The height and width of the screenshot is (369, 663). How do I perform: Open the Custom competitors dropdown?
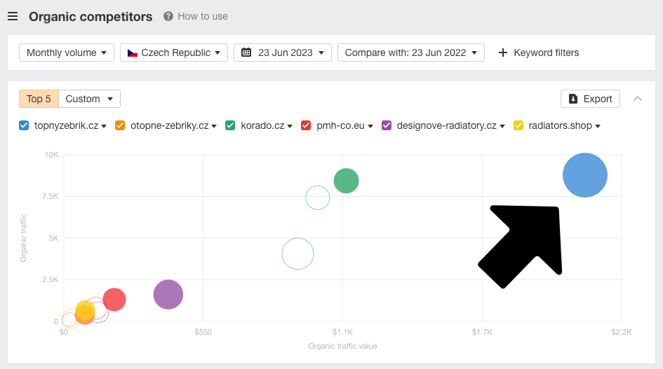click(x=89, y=99)
